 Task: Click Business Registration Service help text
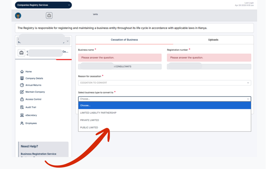pos(38,154)
